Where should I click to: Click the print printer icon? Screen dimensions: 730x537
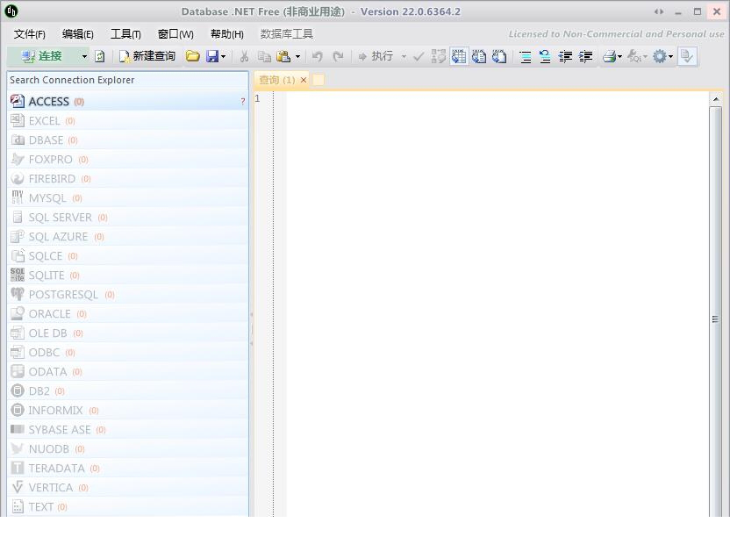click(x=610, y=56)
